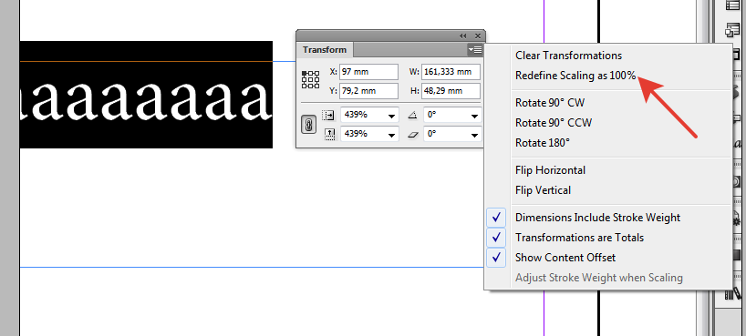Open the Rotation Angle dropdown arrow
This screenshot has width=746, height=336.
(474, 116)
